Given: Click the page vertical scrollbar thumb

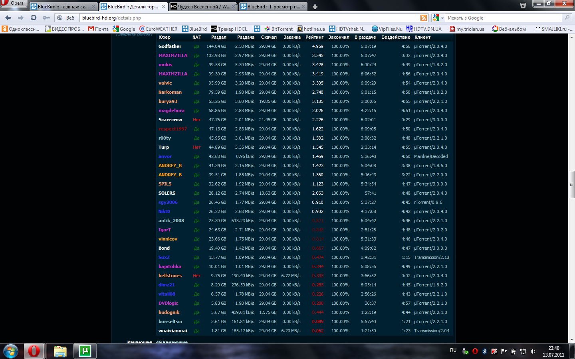Looking at the screenshot, I should pyautogui.click(x=572, y=184).
